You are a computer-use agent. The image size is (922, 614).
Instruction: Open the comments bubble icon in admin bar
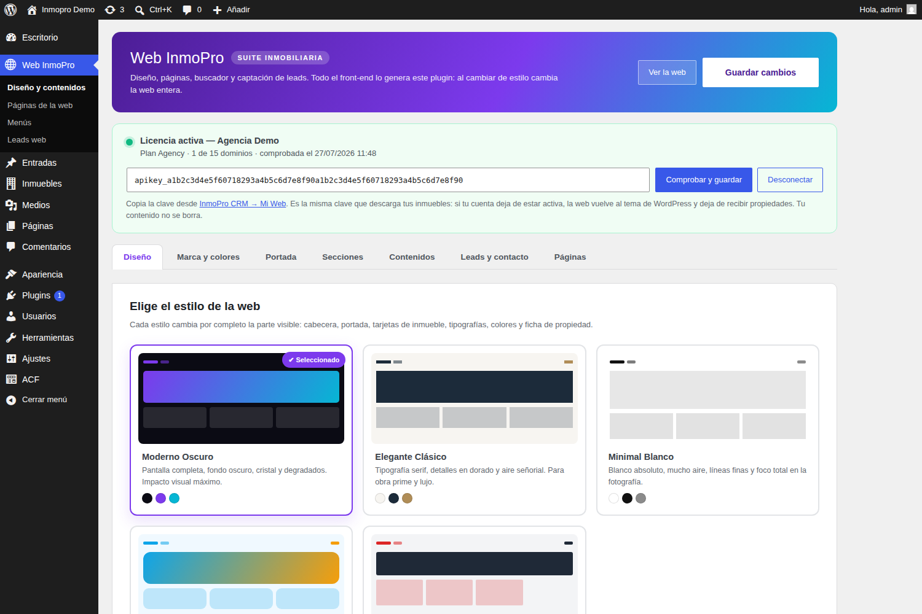(x=187, y=10)
